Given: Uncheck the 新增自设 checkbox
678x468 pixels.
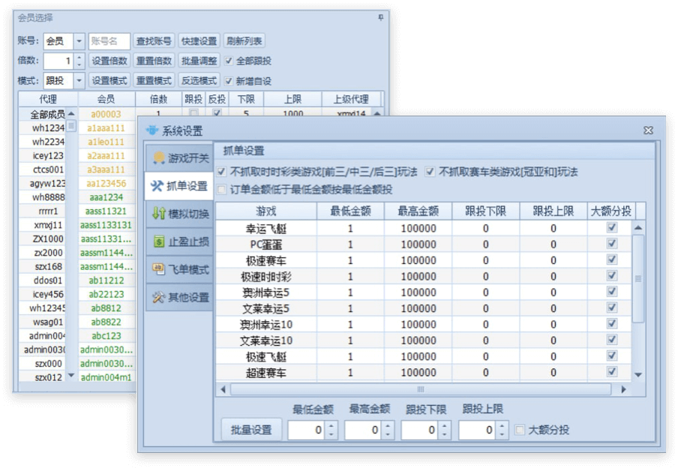Looking at the screenshot, I should pos(229,81).
